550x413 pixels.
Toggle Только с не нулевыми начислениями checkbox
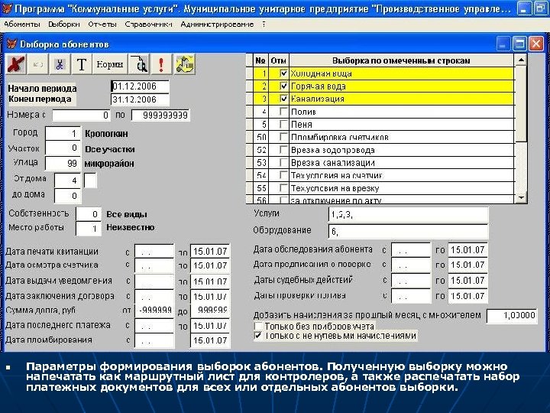pyautogui.click(x=258, y=336)
